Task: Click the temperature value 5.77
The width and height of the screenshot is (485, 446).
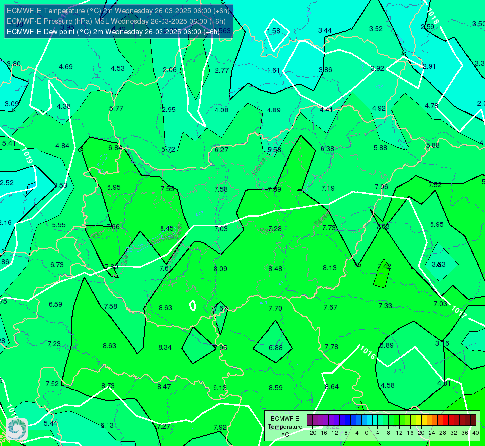Action: 116,108
